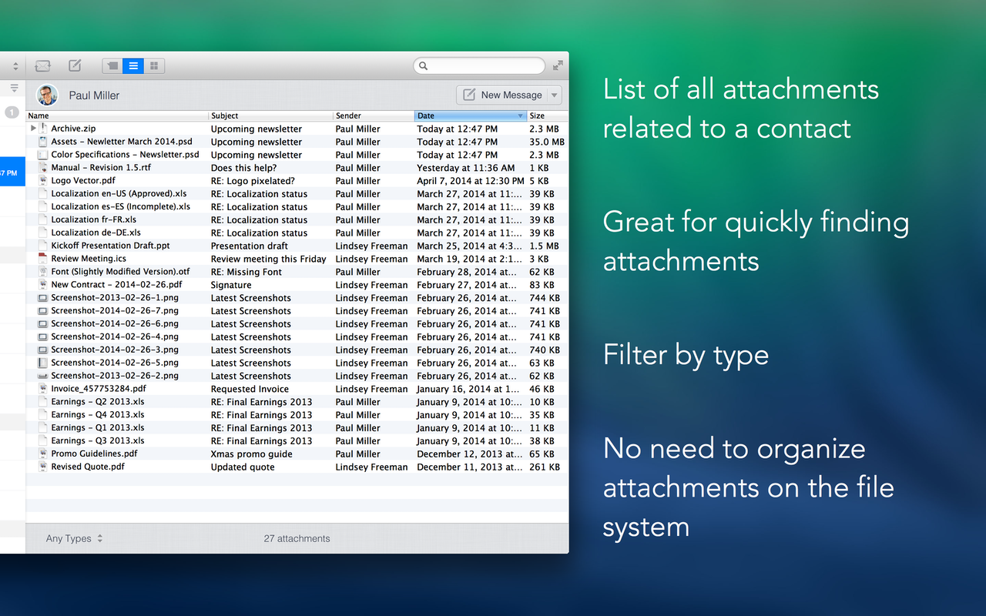Click the get mail envelope icon
The image size is (986, 616).
click(x=43, y=66)
